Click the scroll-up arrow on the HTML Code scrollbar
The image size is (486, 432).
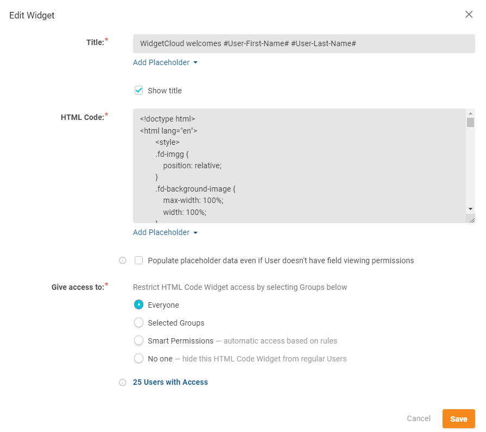pyautogui.click(x=471, y=114)
